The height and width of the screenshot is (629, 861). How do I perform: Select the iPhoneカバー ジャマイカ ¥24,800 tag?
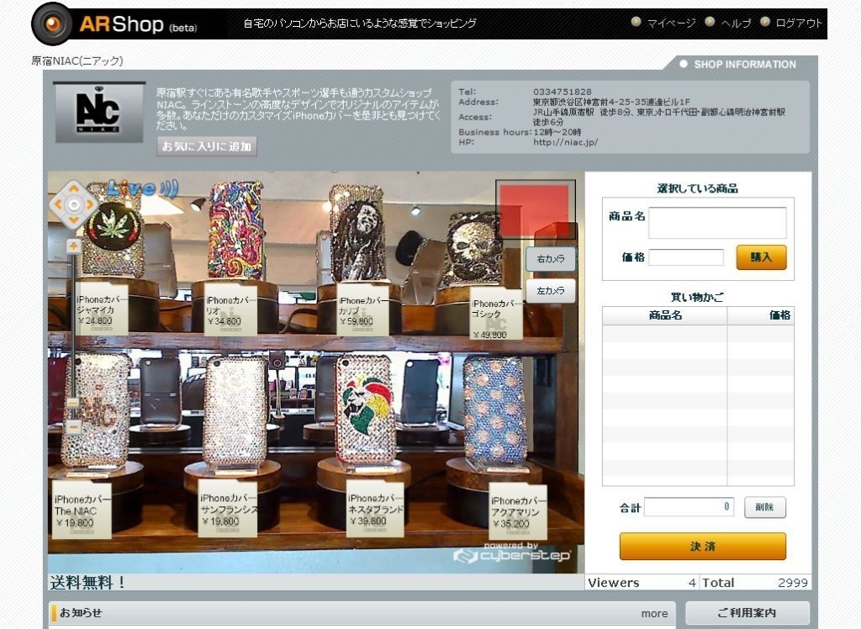click(x=101, y=309)
